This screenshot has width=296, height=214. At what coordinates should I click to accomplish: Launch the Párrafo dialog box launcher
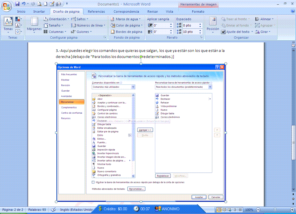click(x=201, y=37)
